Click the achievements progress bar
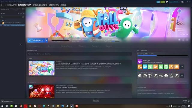Screen dimensions: 192x108 coord(163,56)
